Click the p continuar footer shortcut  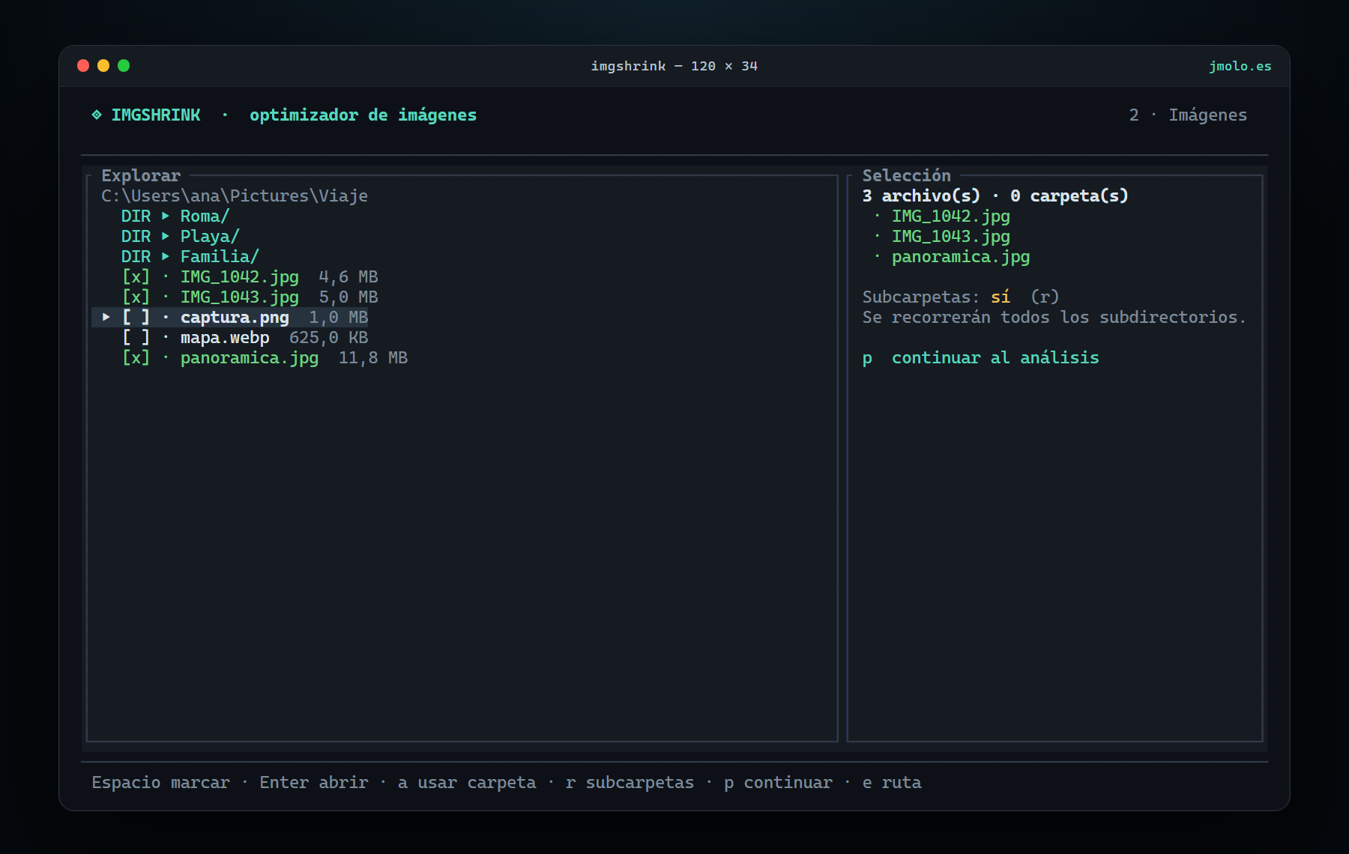779,782
